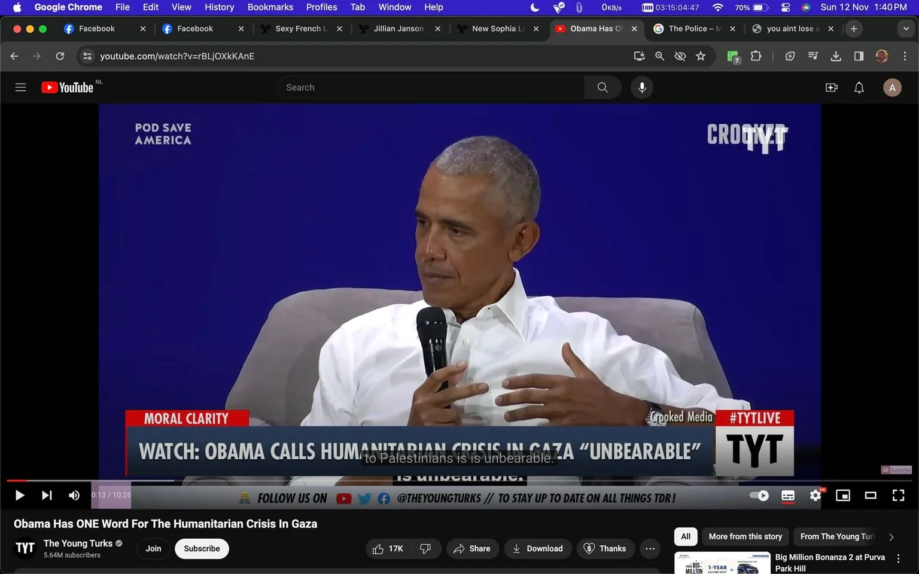Zoom icon in address bar
This screenshot has width=919, height=574.
(659, 56)
